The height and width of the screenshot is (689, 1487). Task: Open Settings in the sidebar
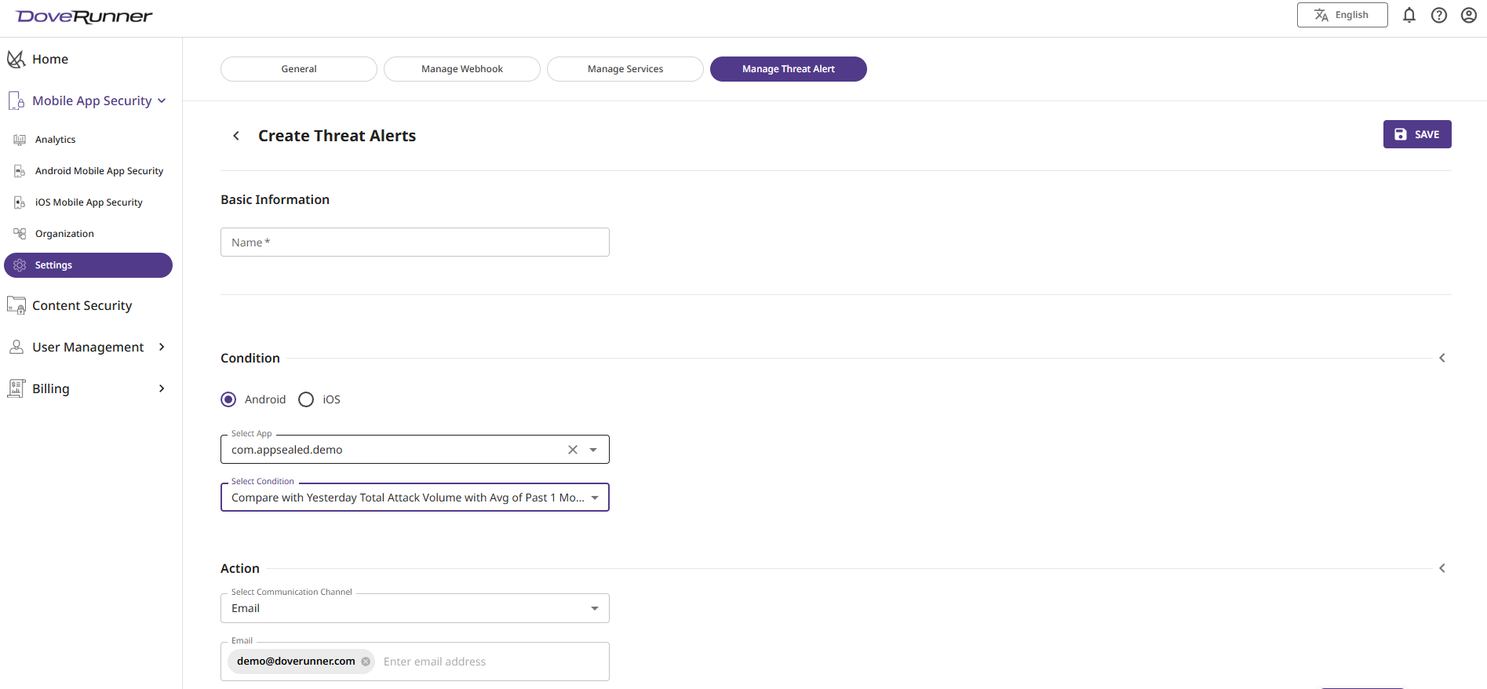click(x=88, y=265)
